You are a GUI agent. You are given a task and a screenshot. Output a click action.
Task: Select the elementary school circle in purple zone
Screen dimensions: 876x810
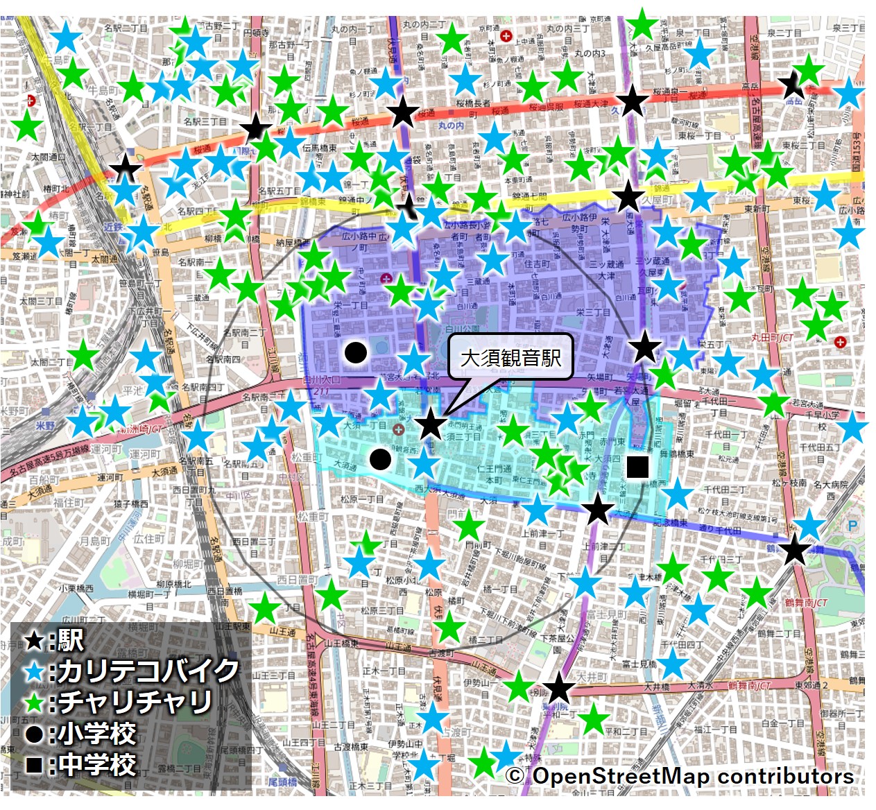coord(356,353)
